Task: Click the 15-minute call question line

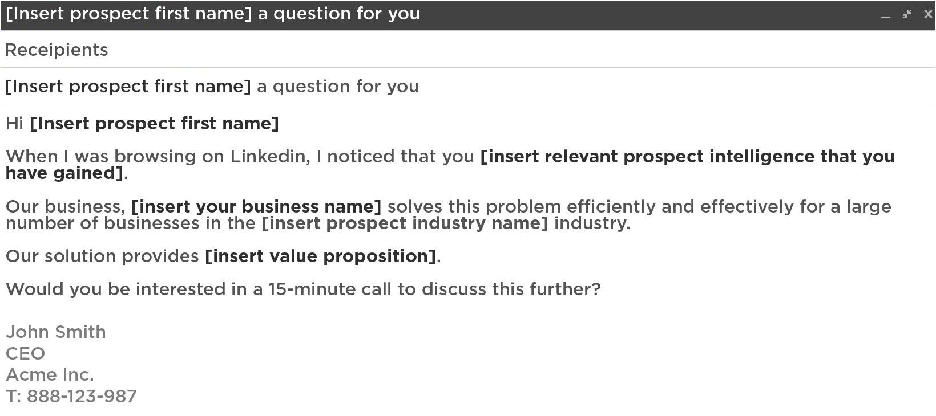Action: click(303, 289)
